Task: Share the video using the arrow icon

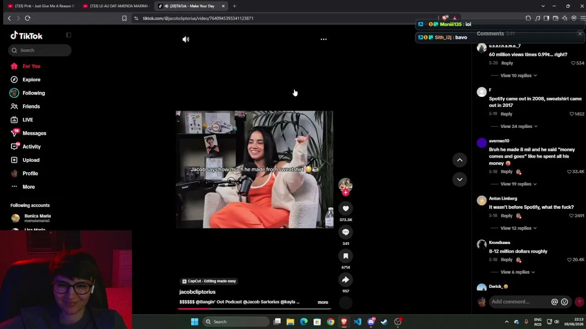Action: (346, 280)
